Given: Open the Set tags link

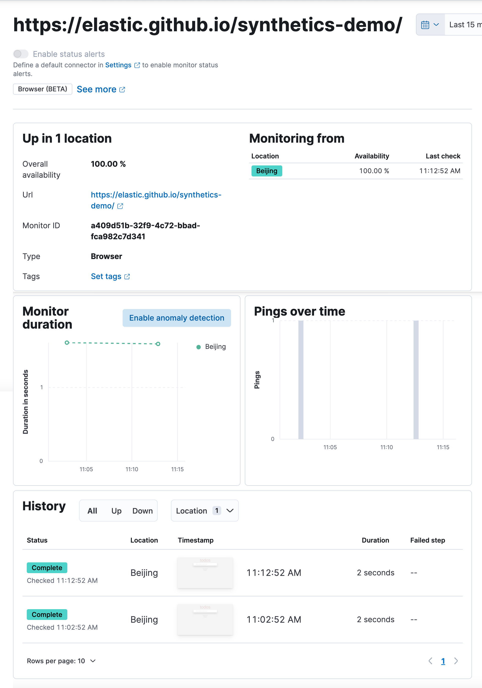Looking at the screenshot, I should (x=106, y=277).
